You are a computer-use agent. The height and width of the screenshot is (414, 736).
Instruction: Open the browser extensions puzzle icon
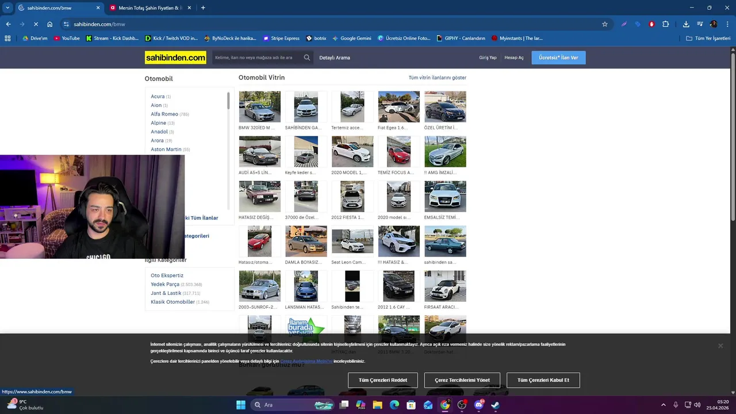pyautogui.click(x=665, y=24)
